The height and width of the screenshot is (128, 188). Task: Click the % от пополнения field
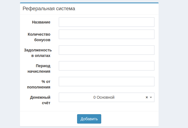point(106,82)
